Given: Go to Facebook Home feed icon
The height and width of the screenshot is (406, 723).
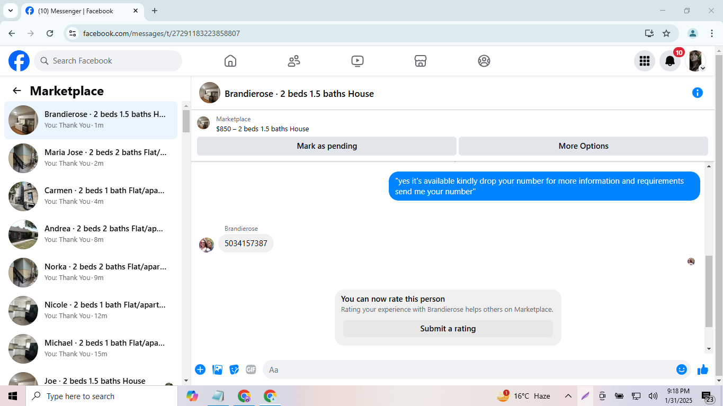Looking at the screenshot, I should [230, 61].
